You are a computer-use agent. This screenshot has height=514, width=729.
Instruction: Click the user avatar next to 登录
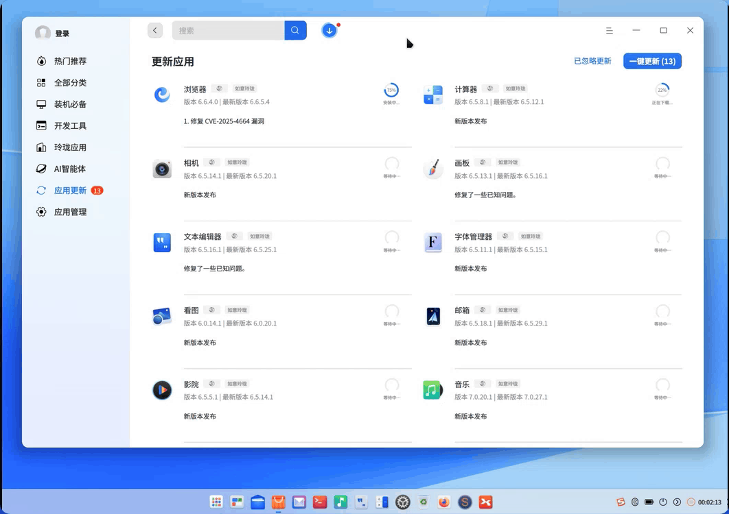(x=43, y=33)
